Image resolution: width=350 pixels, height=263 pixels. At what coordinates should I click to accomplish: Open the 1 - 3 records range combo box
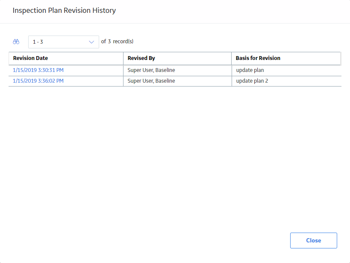click(x=64, y=42)
